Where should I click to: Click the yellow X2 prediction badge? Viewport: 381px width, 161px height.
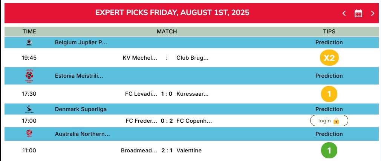329,58
